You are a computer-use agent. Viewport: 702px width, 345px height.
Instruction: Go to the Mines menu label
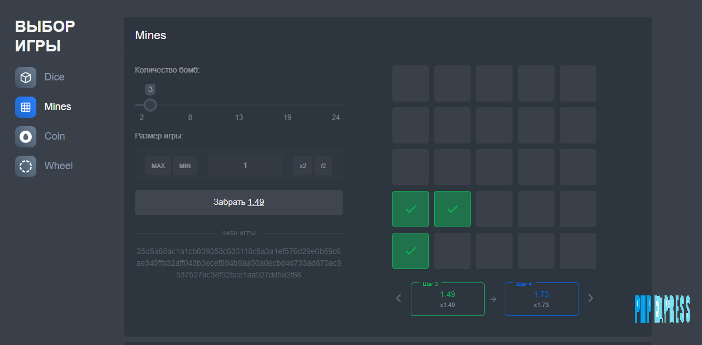click(58, 107)
